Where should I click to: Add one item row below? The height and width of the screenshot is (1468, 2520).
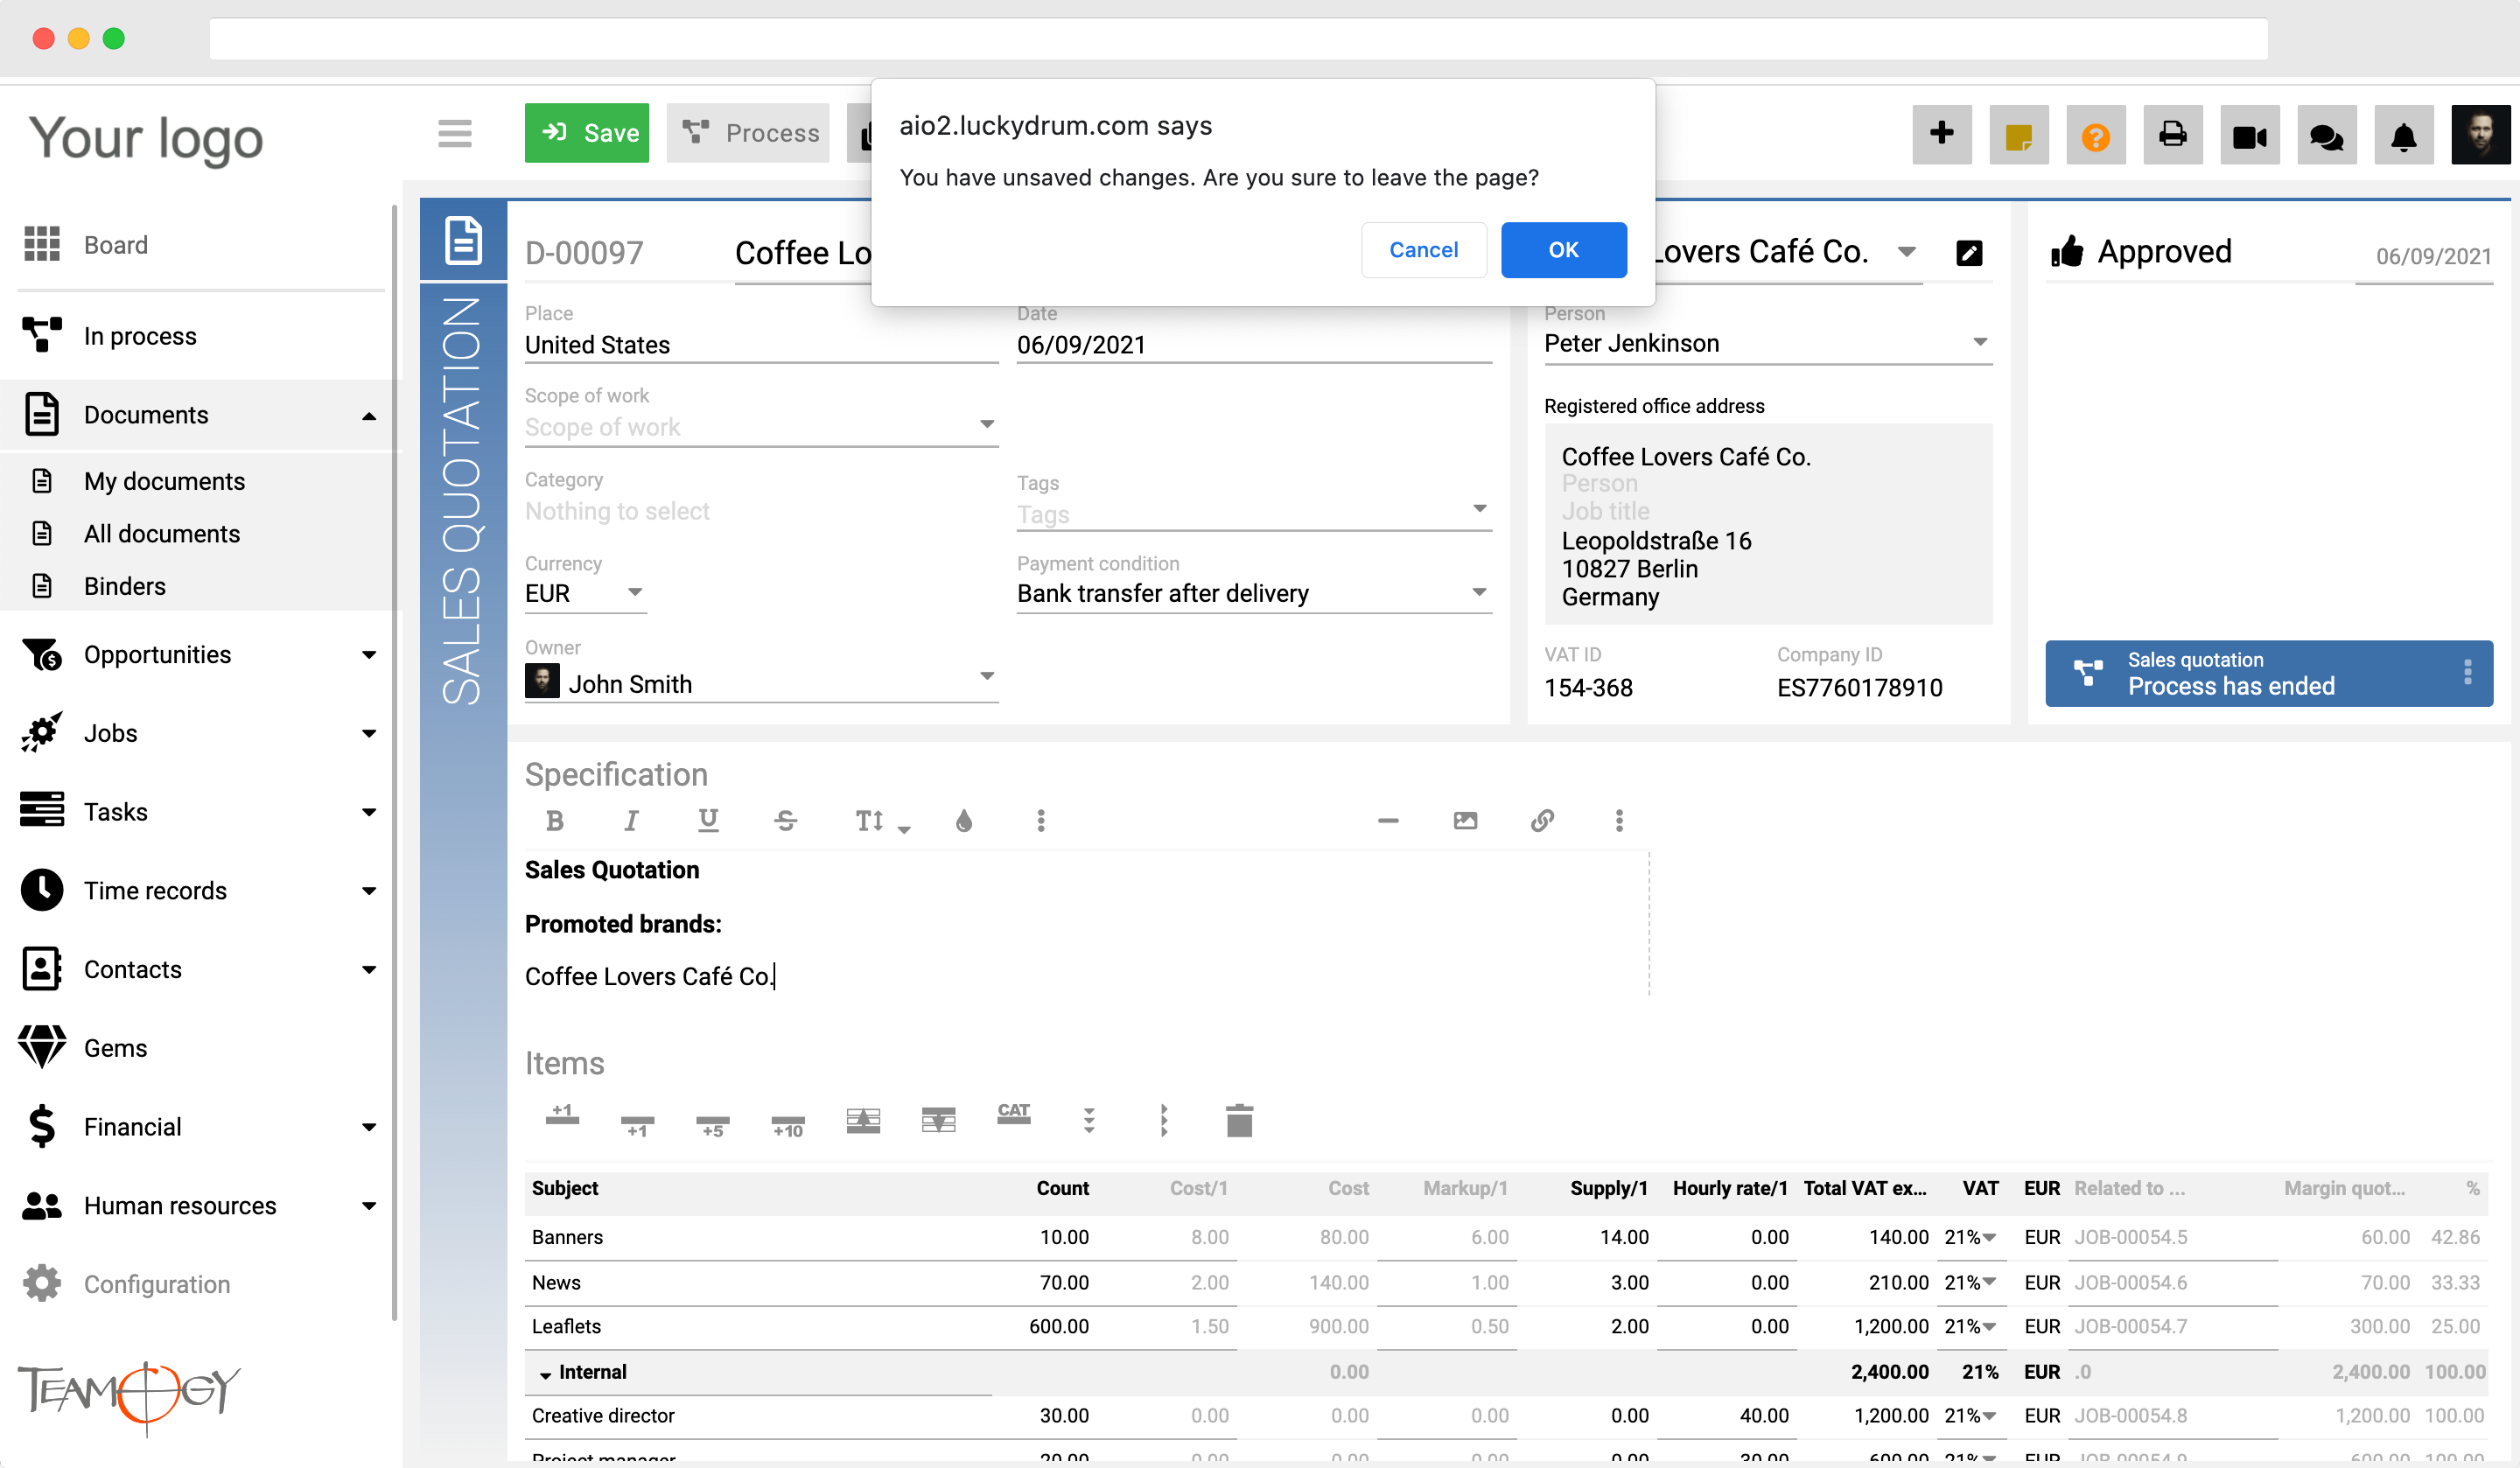click(x=637, y=1125)
